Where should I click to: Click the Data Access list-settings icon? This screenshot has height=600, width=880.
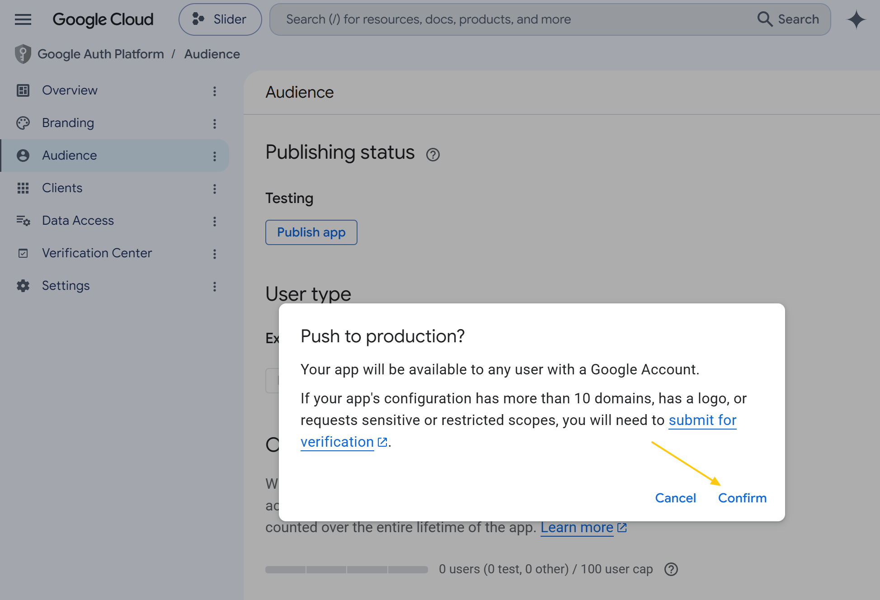click(23, 221)
